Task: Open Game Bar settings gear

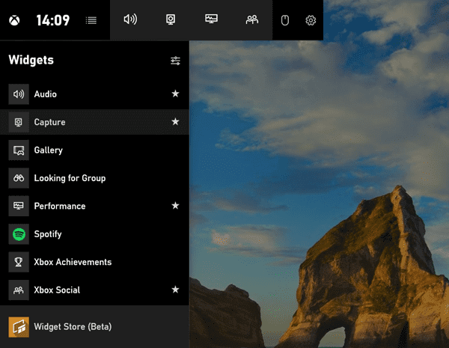Action: 311,20
